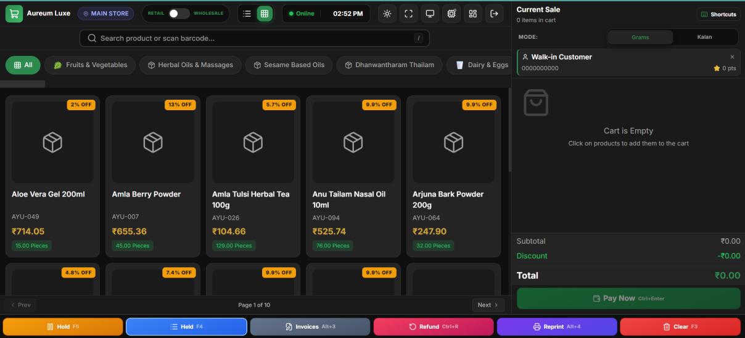
Task: Click the empty cart bag icon
Action: [x=535, y=103]
